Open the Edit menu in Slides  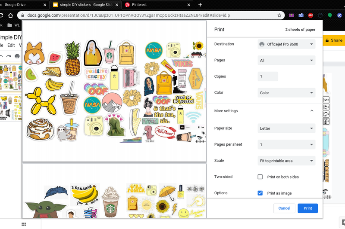pos(11,45)
